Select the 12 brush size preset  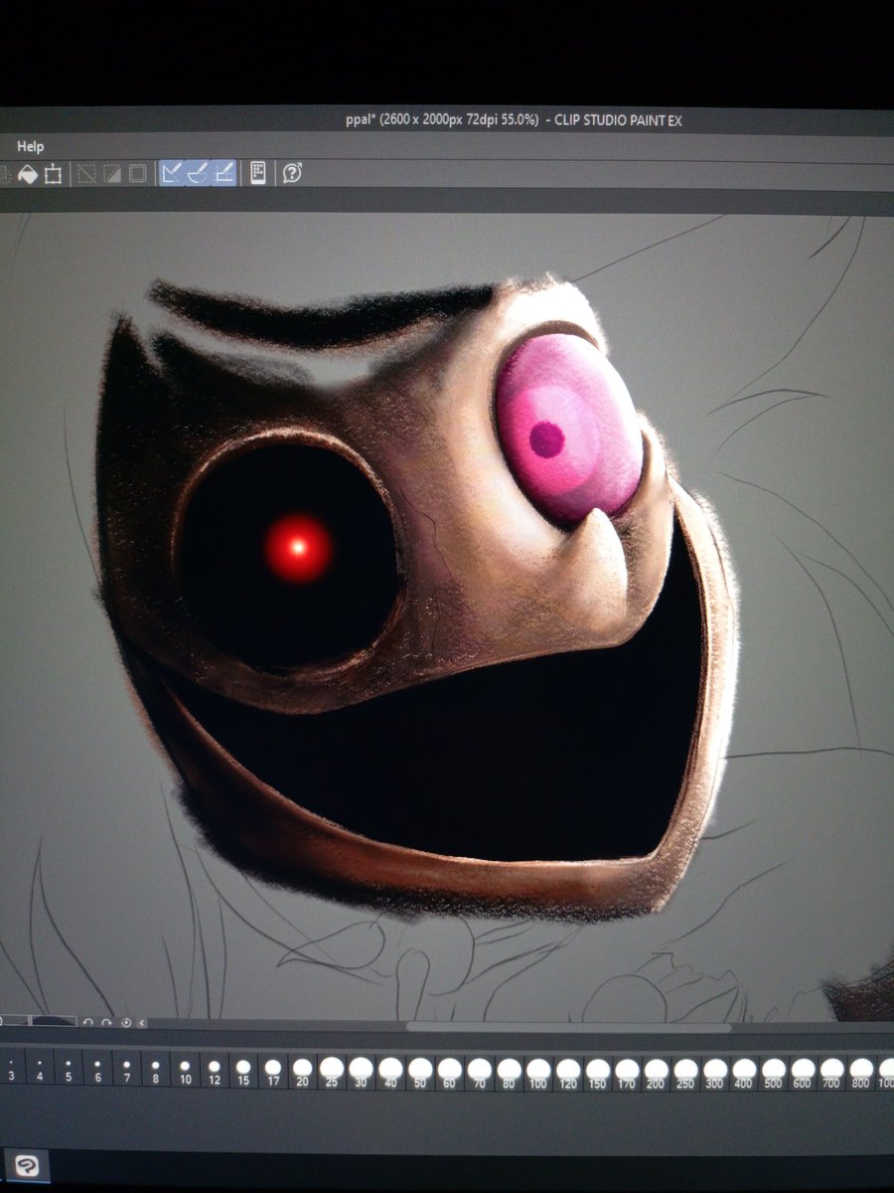coord(215,1069)
